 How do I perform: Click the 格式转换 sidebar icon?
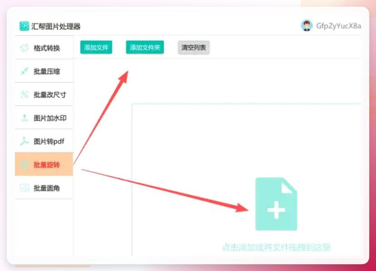click(24, 48)
